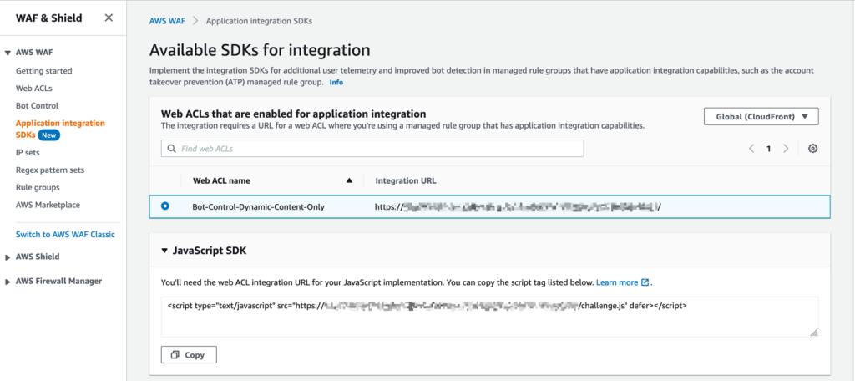
Task: Focus the Find web ACLs search field
Action: 372,149
